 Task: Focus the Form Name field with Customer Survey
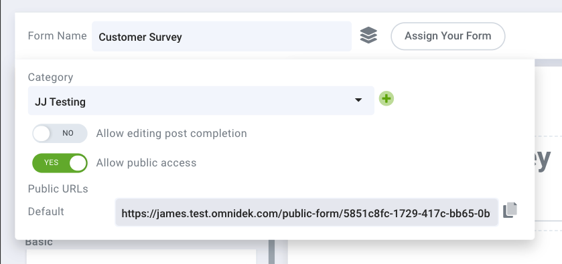tap(222, 36)
